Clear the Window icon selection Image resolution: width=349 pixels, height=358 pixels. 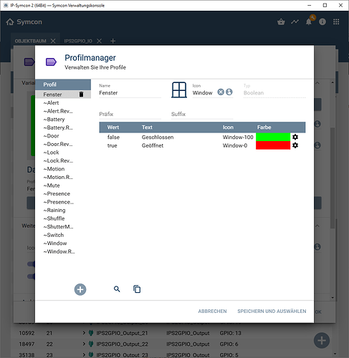coord(221,92)
